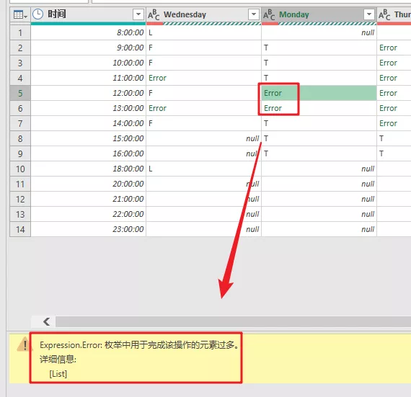The width and height of the screenshot is (411, 397).
Task: Click the Monday column ABC type icon
Action: pyautogui.click(x=269, y=14)
